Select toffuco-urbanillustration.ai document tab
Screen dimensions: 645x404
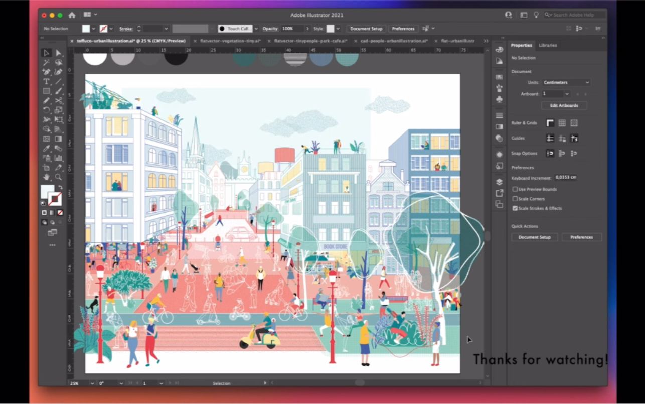coord(130,41)
